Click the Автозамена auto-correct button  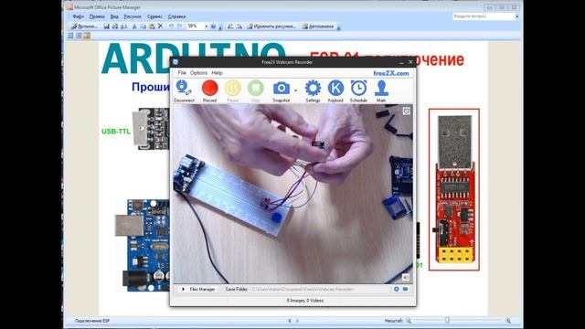318,27
